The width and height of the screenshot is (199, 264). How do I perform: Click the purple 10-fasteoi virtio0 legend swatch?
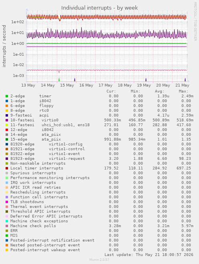pos(7,120)
